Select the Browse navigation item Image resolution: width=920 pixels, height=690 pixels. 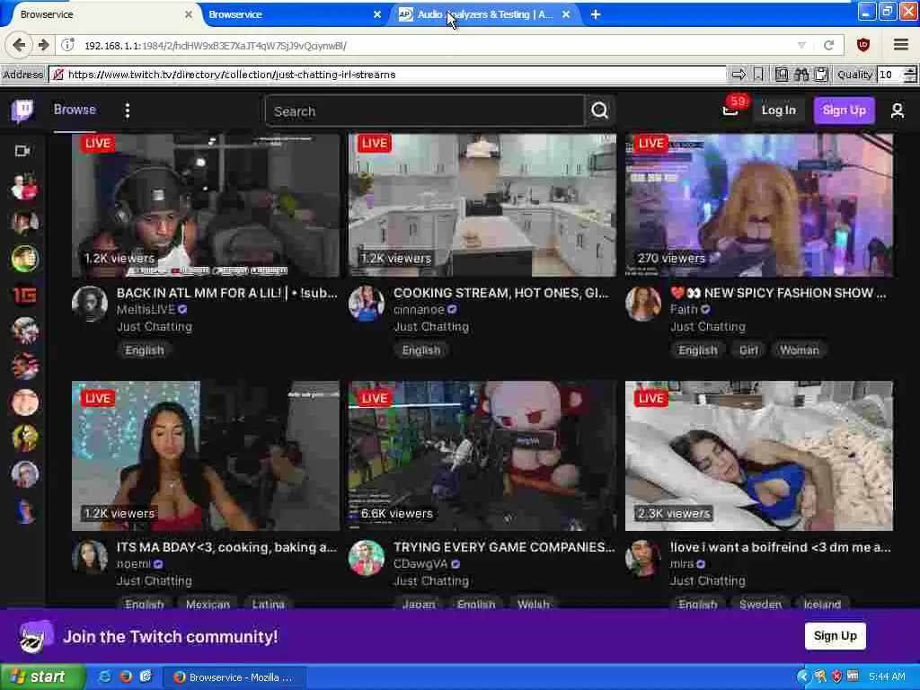click(75, 110)
